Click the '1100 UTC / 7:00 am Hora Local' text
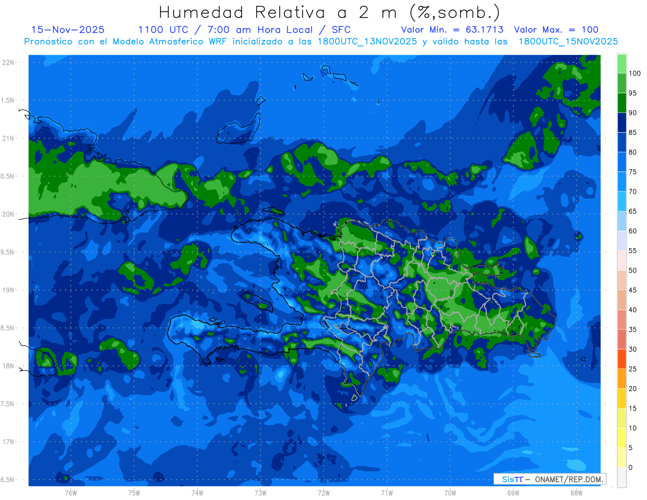Viewport: 647px width, 500px height. pos(228,30)
